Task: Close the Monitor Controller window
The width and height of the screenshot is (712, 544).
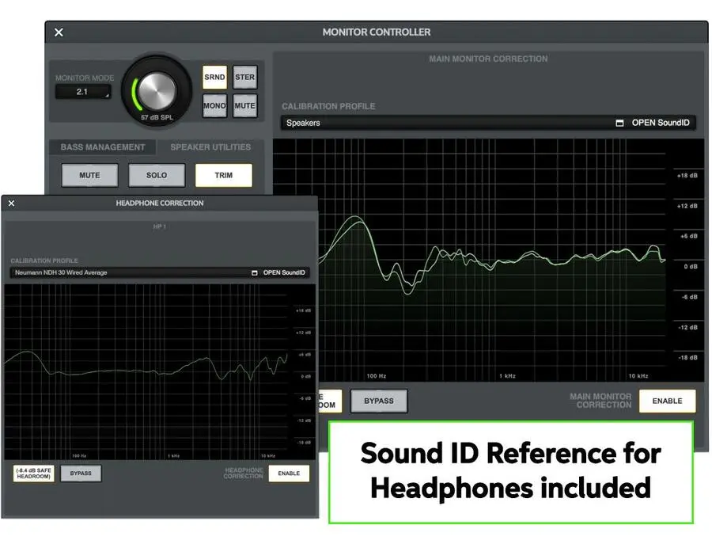Action: 59,32
